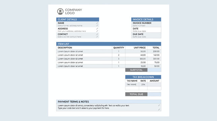Click the DUE DATE placeholder field
The height and width of the screenshot is (121, 217).
click(x=139, y=37)
